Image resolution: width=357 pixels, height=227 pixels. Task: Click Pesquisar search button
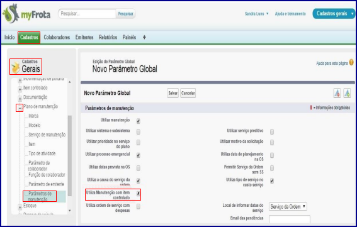point(126,14)
